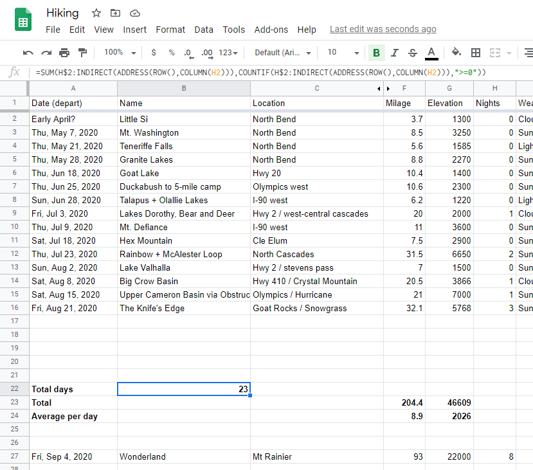Star the Hiking document
Image resolution: width=533 pixels, height=470 pixels.
[96, 13]
